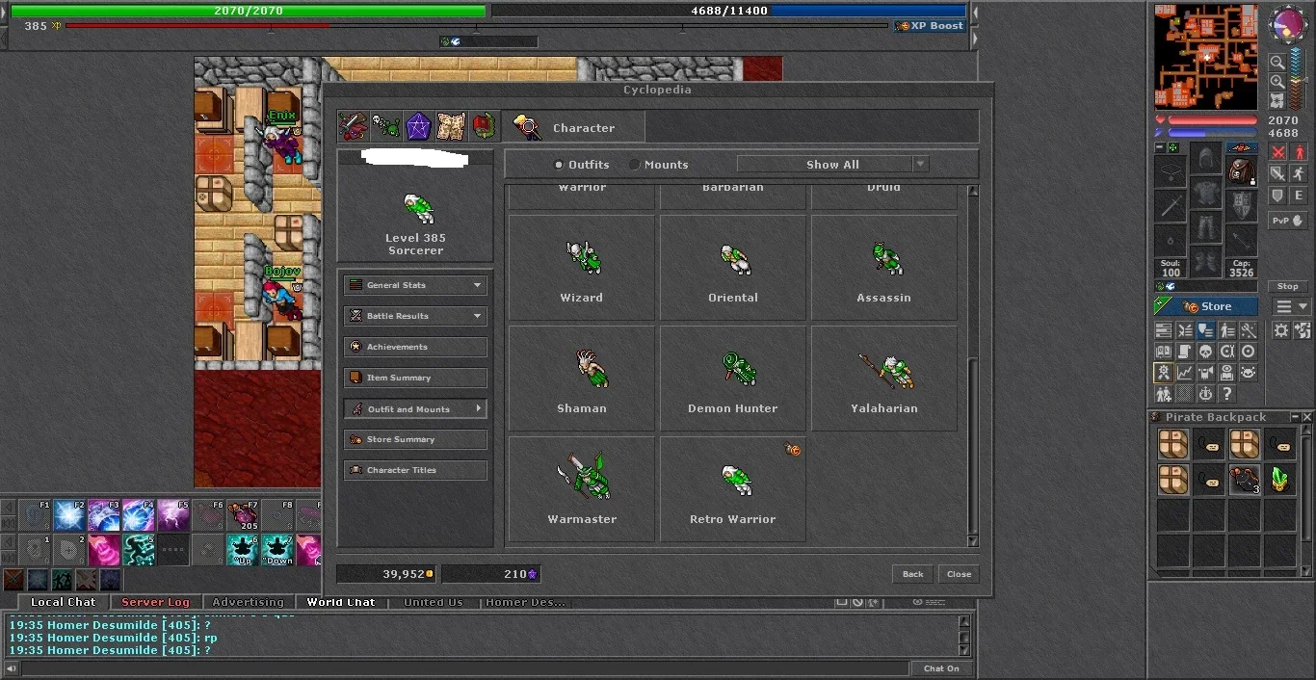Select the Oriental outfit
Screen dimensions: 1316x680
[x=733, y=268]
